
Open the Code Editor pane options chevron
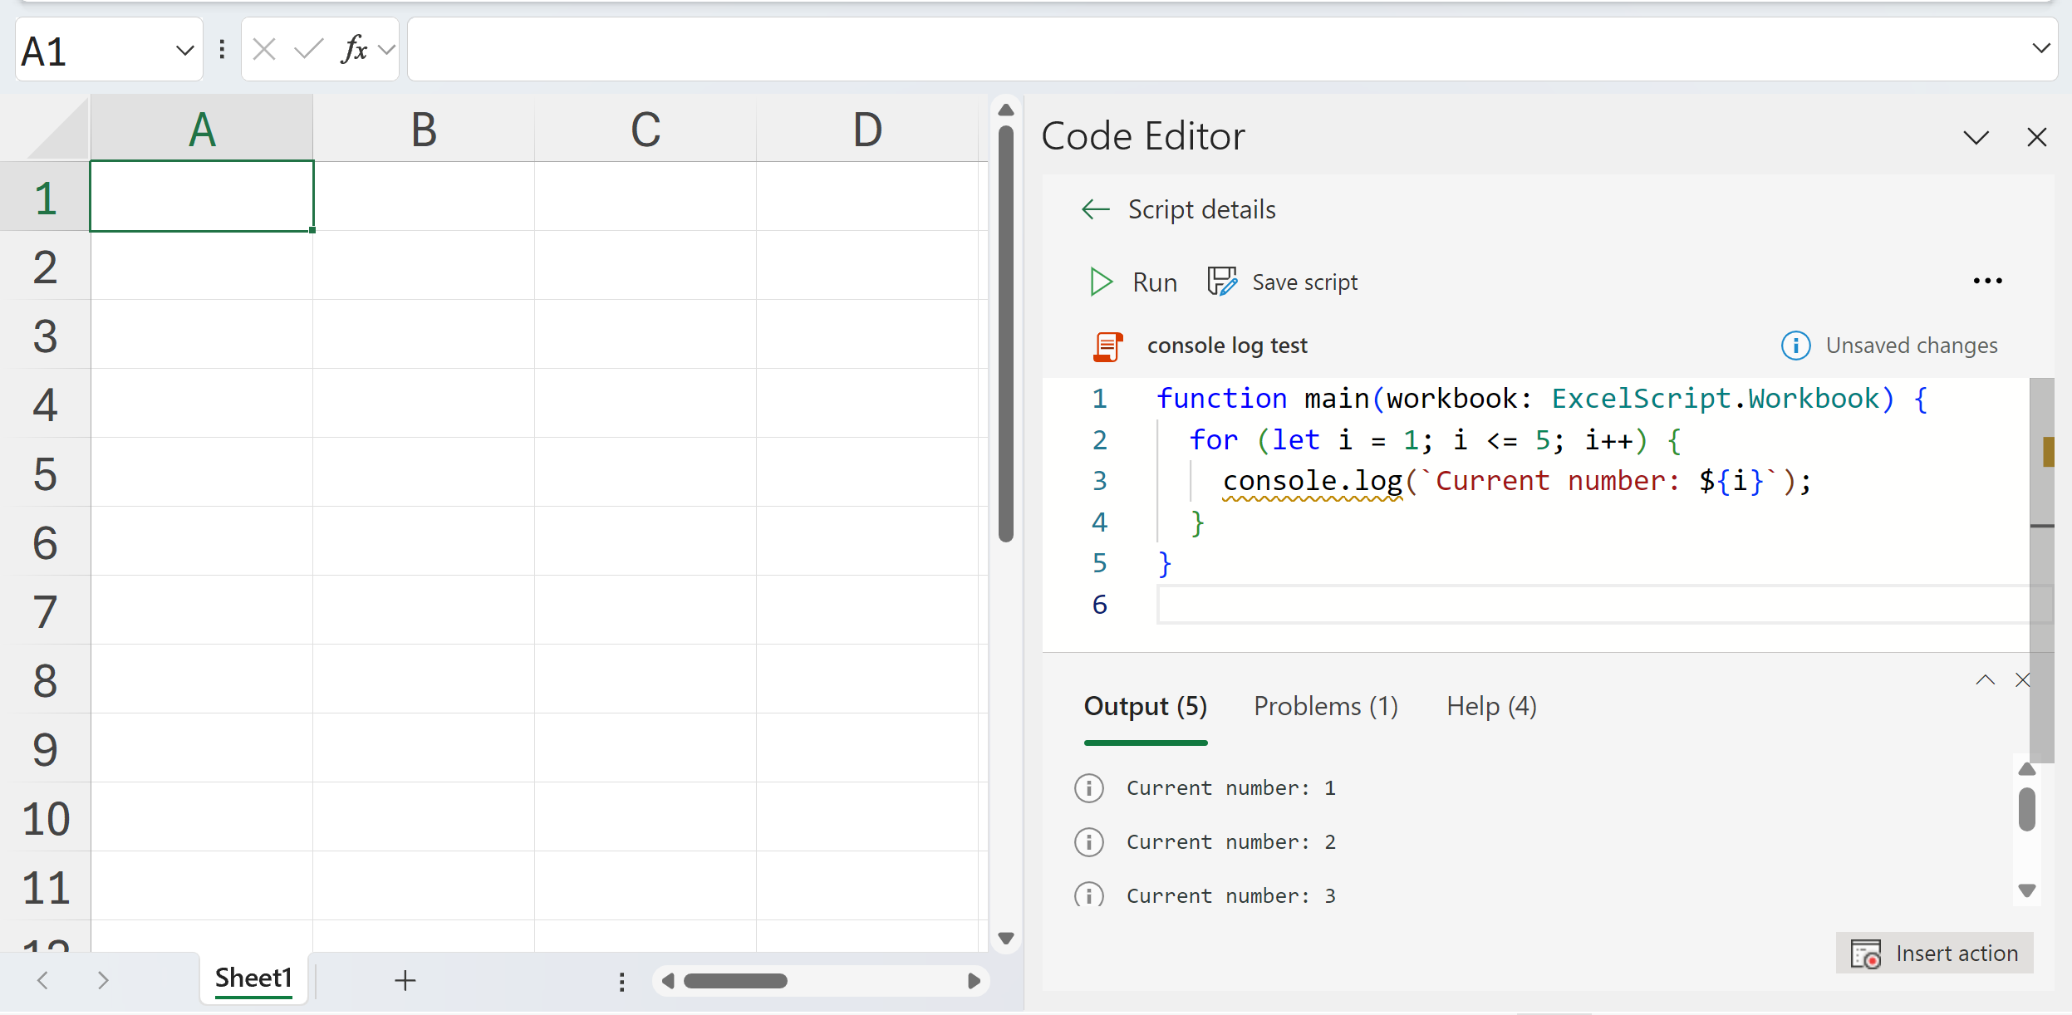pyautogui.click(x=1976, y=137)
